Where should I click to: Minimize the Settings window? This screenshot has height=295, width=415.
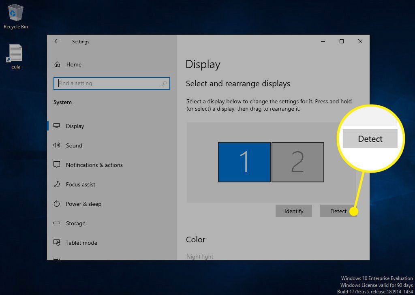pyautogui.click(x=323, y=42)
